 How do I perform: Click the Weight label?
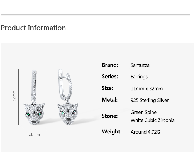111,131
